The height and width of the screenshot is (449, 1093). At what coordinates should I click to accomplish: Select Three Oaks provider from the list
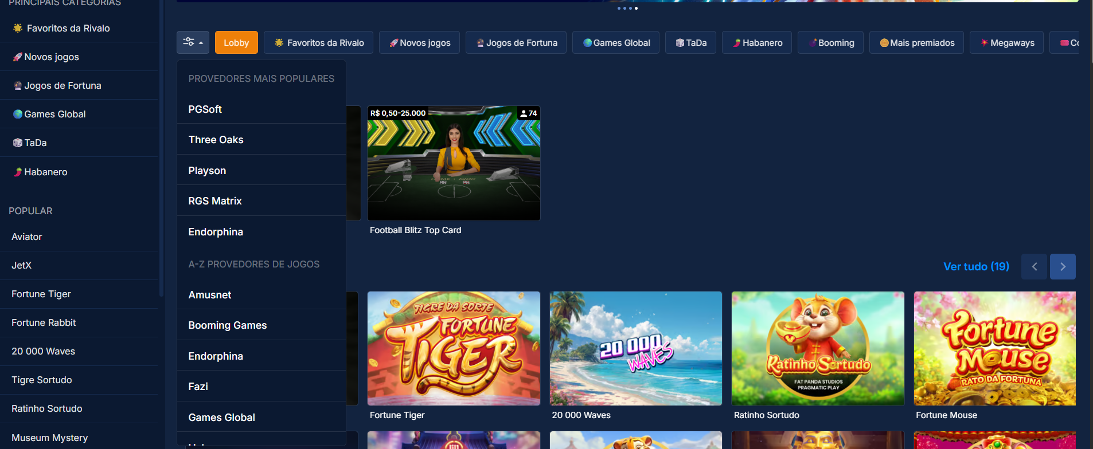tap(216, 140)
